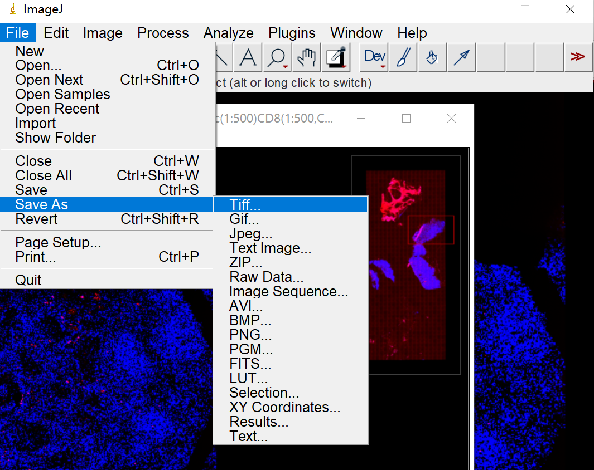The height and width of the screenshot is (470, 594).
Task: Choose Image Sequence... save option
Action: click(288, 291)
